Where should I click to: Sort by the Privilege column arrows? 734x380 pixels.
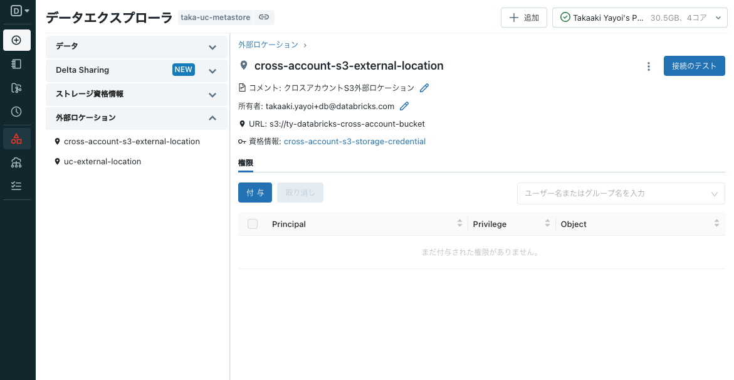[x=547, y=223]
